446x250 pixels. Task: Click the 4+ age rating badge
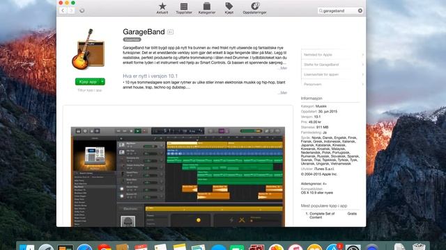point(170,32)
